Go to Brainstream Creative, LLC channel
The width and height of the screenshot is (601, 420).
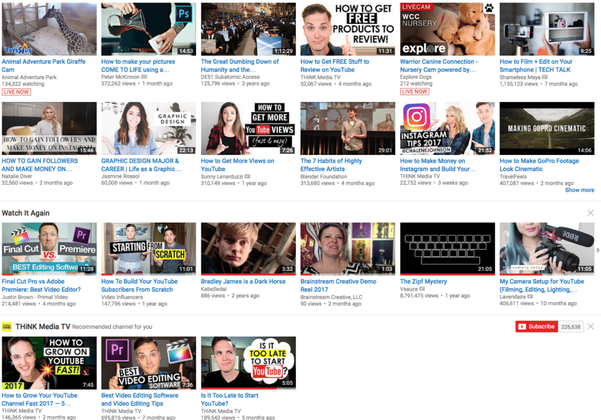(332, 297)
